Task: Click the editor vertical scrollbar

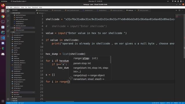Action: 184,36
